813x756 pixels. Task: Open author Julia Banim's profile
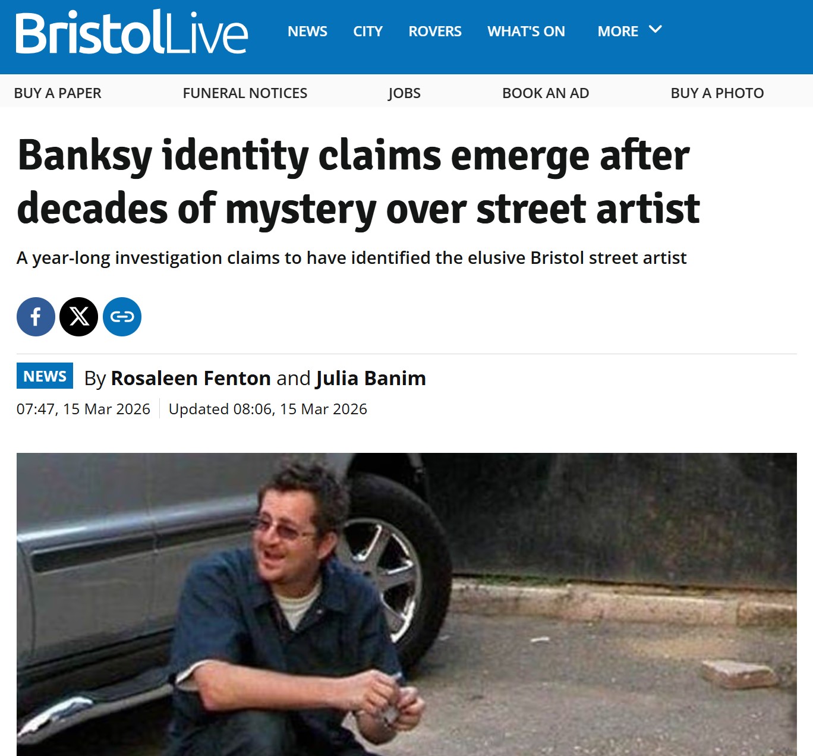[371, 379]
